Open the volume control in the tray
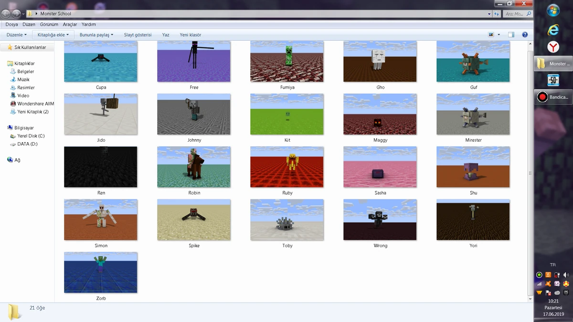Screen dimensions: 573x322 (x=565, y=275)
